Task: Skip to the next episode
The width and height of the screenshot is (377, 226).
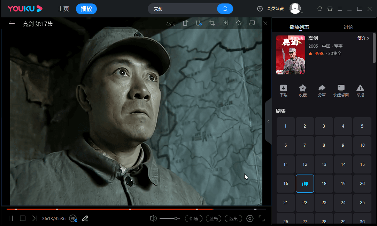Action: tap(34, 218)
